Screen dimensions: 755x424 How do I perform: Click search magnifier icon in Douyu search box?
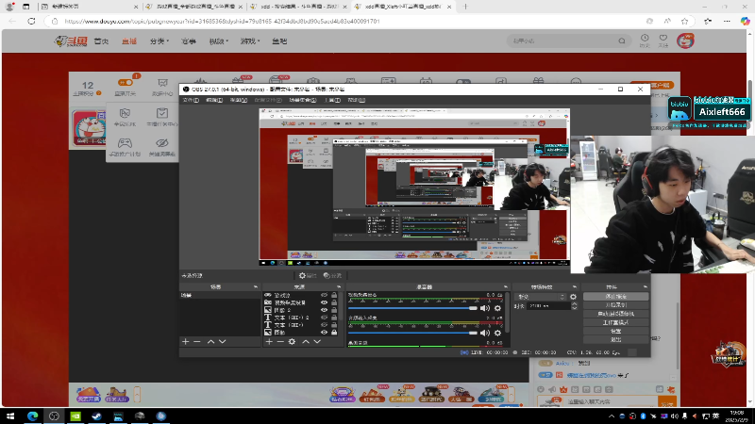pos(622,41)
